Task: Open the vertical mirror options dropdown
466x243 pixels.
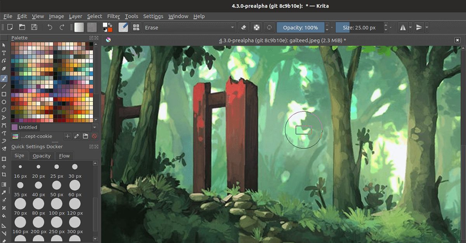Action: (x=426, y=27)
